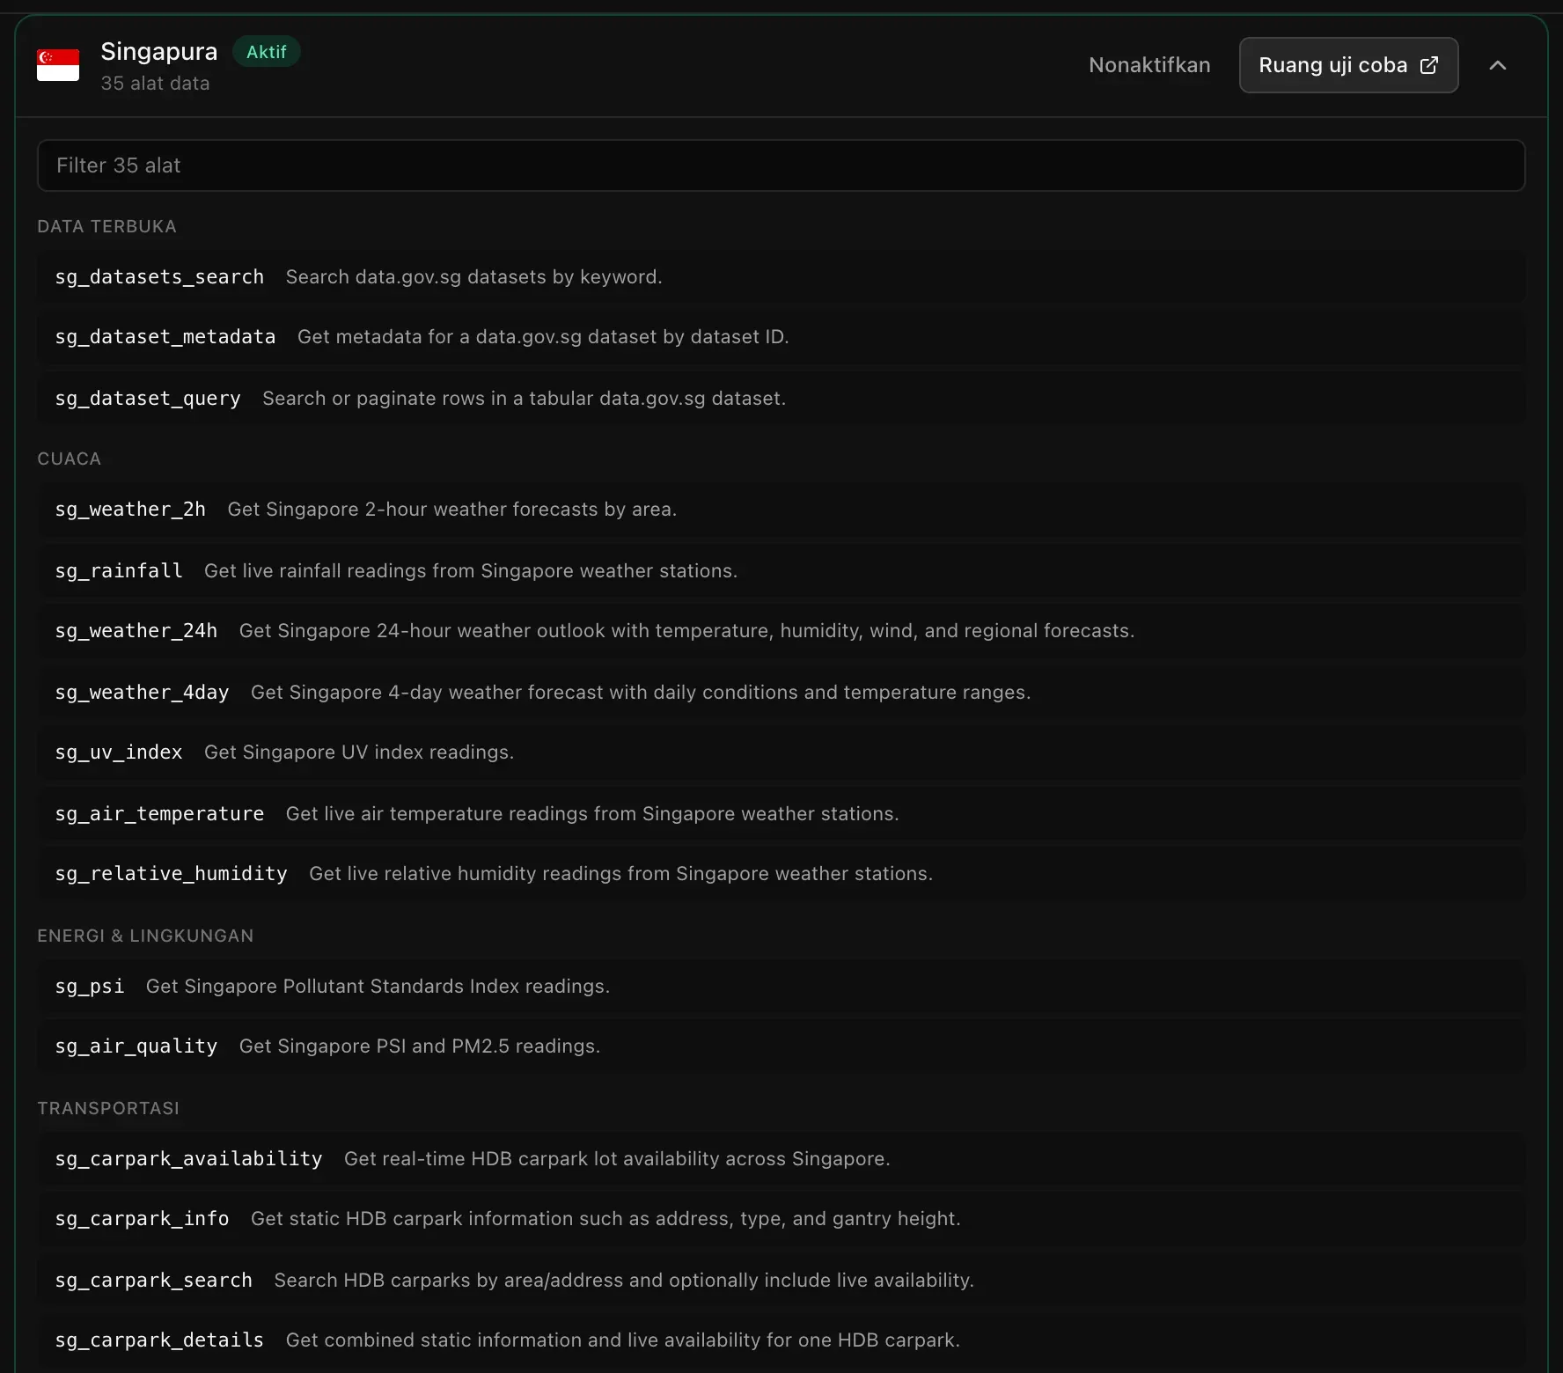Select the sg_psi tool row
The image size is (1563, 1373).
[781, 986]
